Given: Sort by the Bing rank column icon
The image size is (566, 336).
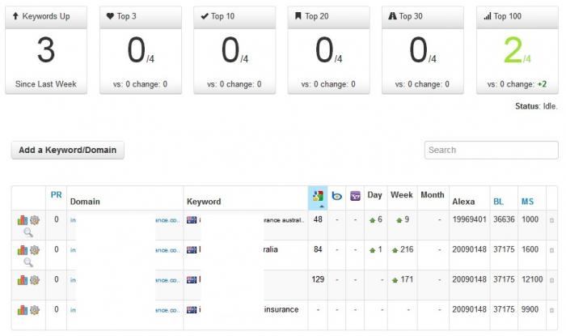Looking at the screenshot, I should click(337, 196).
